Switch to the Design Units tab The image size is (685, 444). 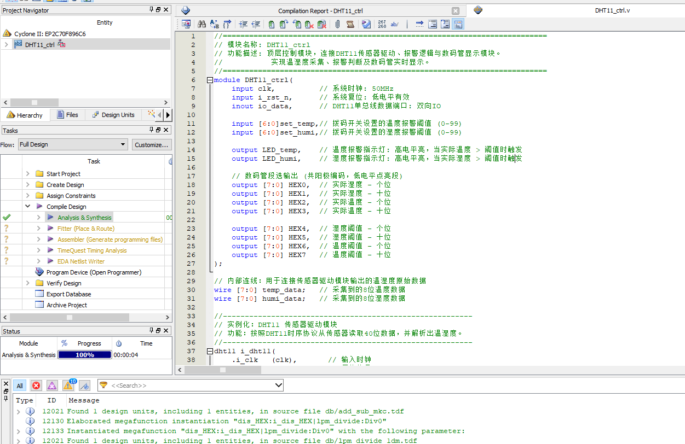coord(113,115)
